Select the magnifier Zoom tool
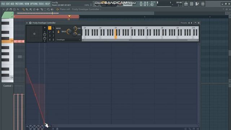This screenshot has height=130, width=231. (48, 9)
